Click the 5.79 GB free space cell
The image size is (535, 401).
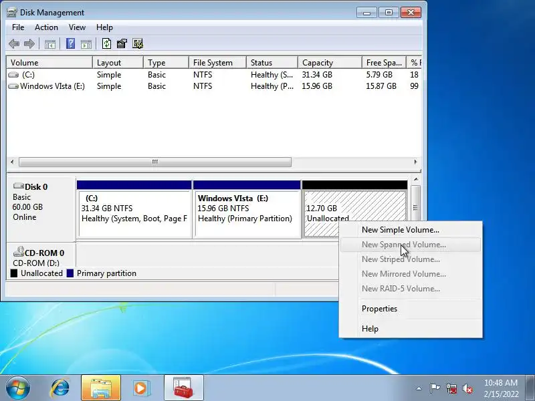pyautogui.click(x=379, y=75)
